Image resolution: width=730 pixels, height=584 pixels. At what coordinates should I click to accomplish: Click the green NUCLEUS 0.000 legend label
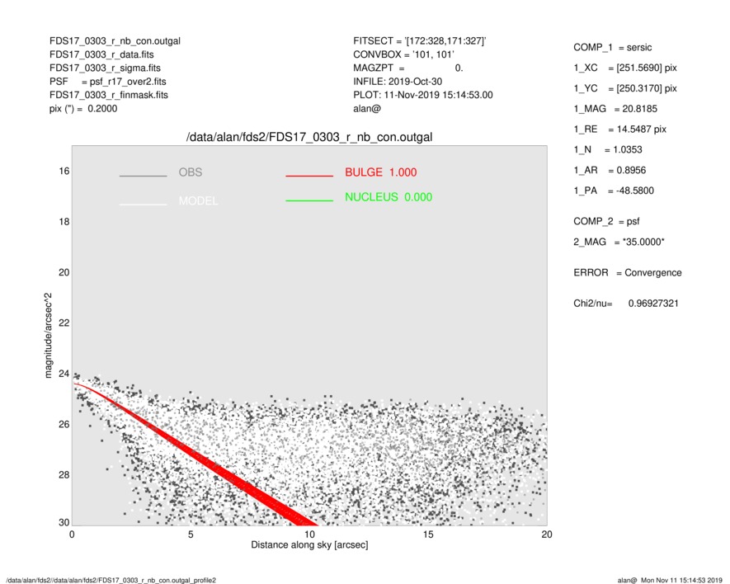(389, 197)
